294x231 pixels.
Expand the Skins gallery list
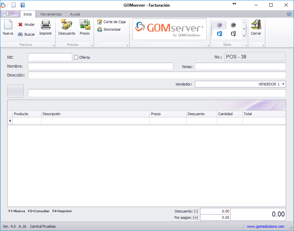pos(244,36)
